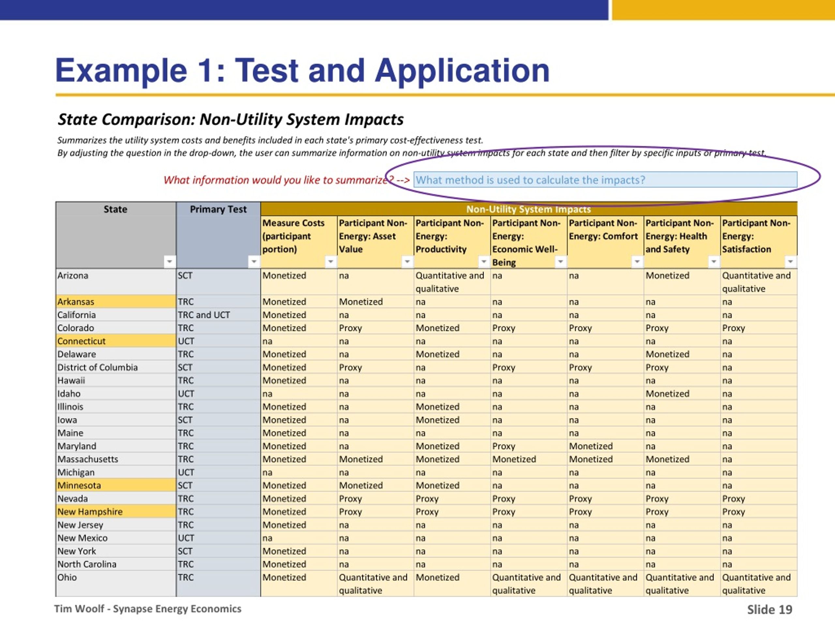Viewport: 835px width, 626px height.
Task: Select the Idaho state cell
Action: click(116, 394)
